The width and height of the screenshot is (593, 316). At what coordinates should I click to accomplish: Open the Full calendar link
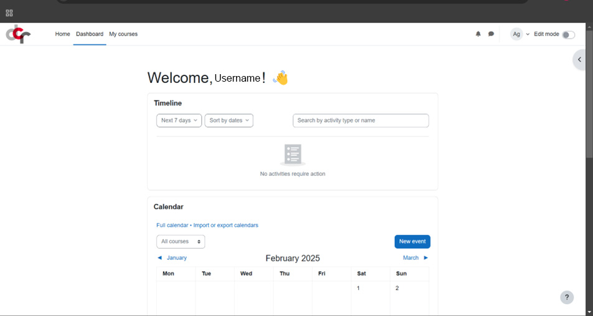coord(172,225)
